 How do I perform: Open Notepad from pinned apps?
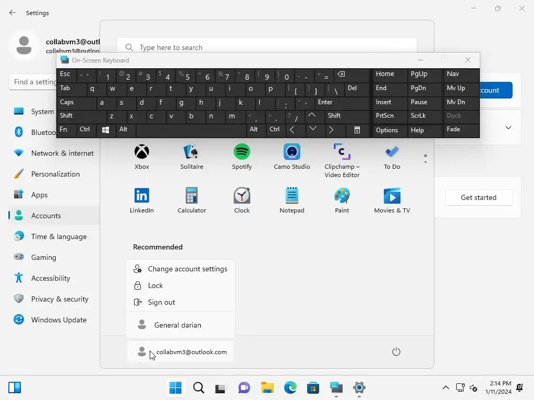(x=292, y=201)
